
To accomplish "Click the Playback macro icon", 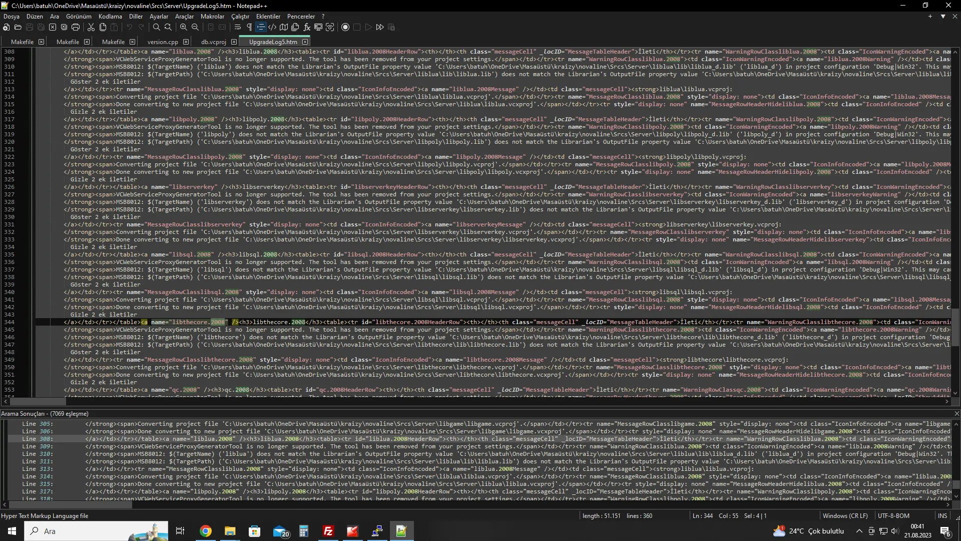I will (x=368, y=27).
